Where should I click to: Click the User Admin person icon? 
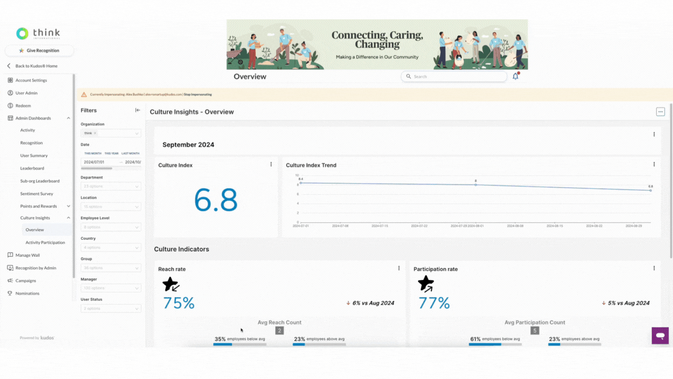tap(11, 93)
